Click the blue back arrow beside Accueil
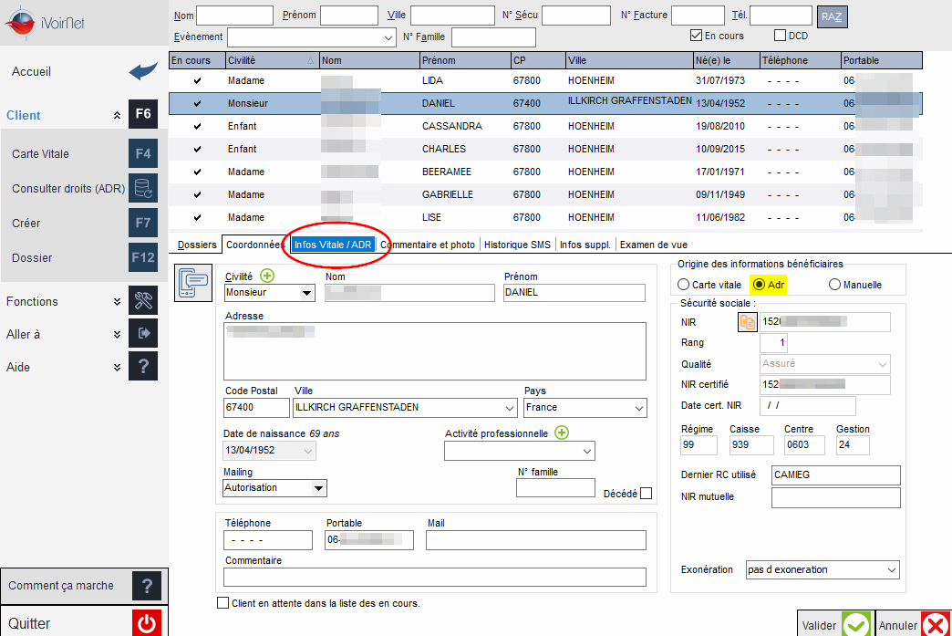Viewport: 952px width, 636px height. (x=143, y=71)
